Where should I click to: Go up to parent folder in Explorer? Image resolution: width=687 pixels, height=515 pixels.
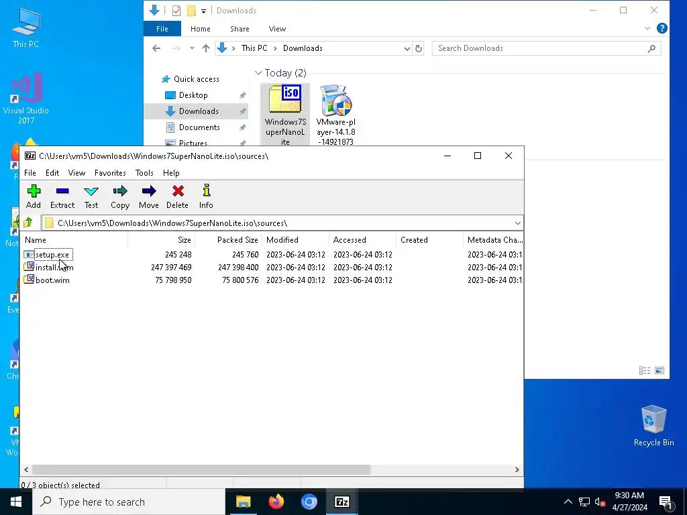(206, 48)
